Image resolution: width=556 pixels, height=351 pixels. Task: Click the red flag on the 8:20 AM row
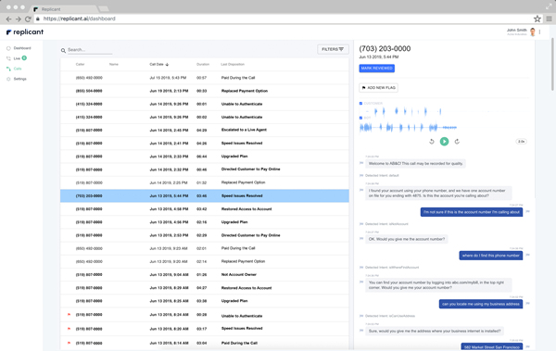pyautogui.click(x=69, y=329)
